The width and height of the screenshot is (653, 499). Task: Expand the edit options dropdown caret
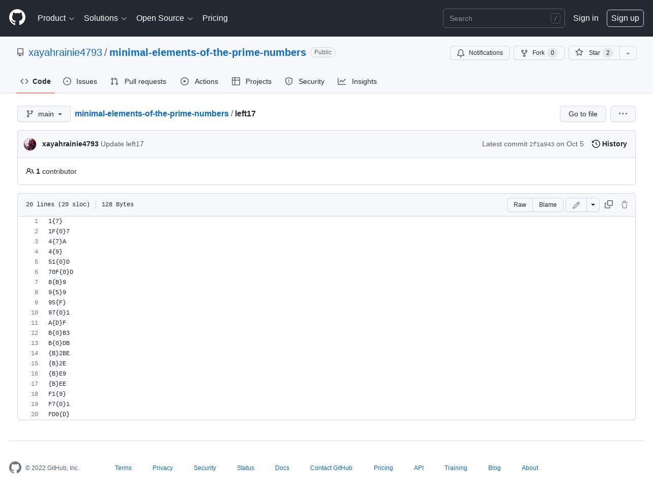tap(593, 205)
